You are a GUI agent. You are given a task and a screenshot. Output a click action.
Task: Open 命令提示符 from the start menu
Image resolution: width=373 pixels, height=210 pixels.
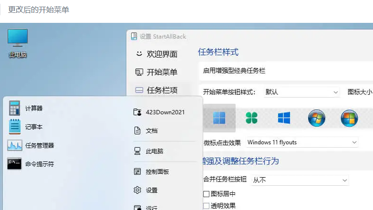click(31, 164)
